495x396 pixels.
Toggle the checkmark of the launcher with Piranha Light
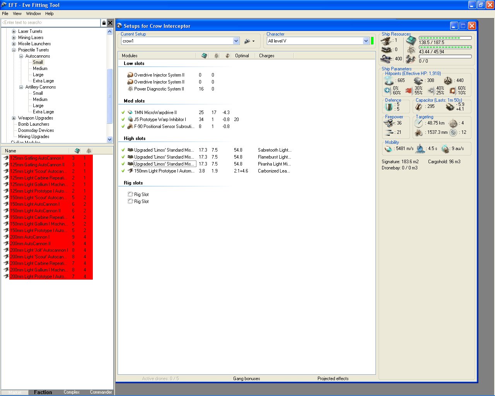(x=123, y=164)
